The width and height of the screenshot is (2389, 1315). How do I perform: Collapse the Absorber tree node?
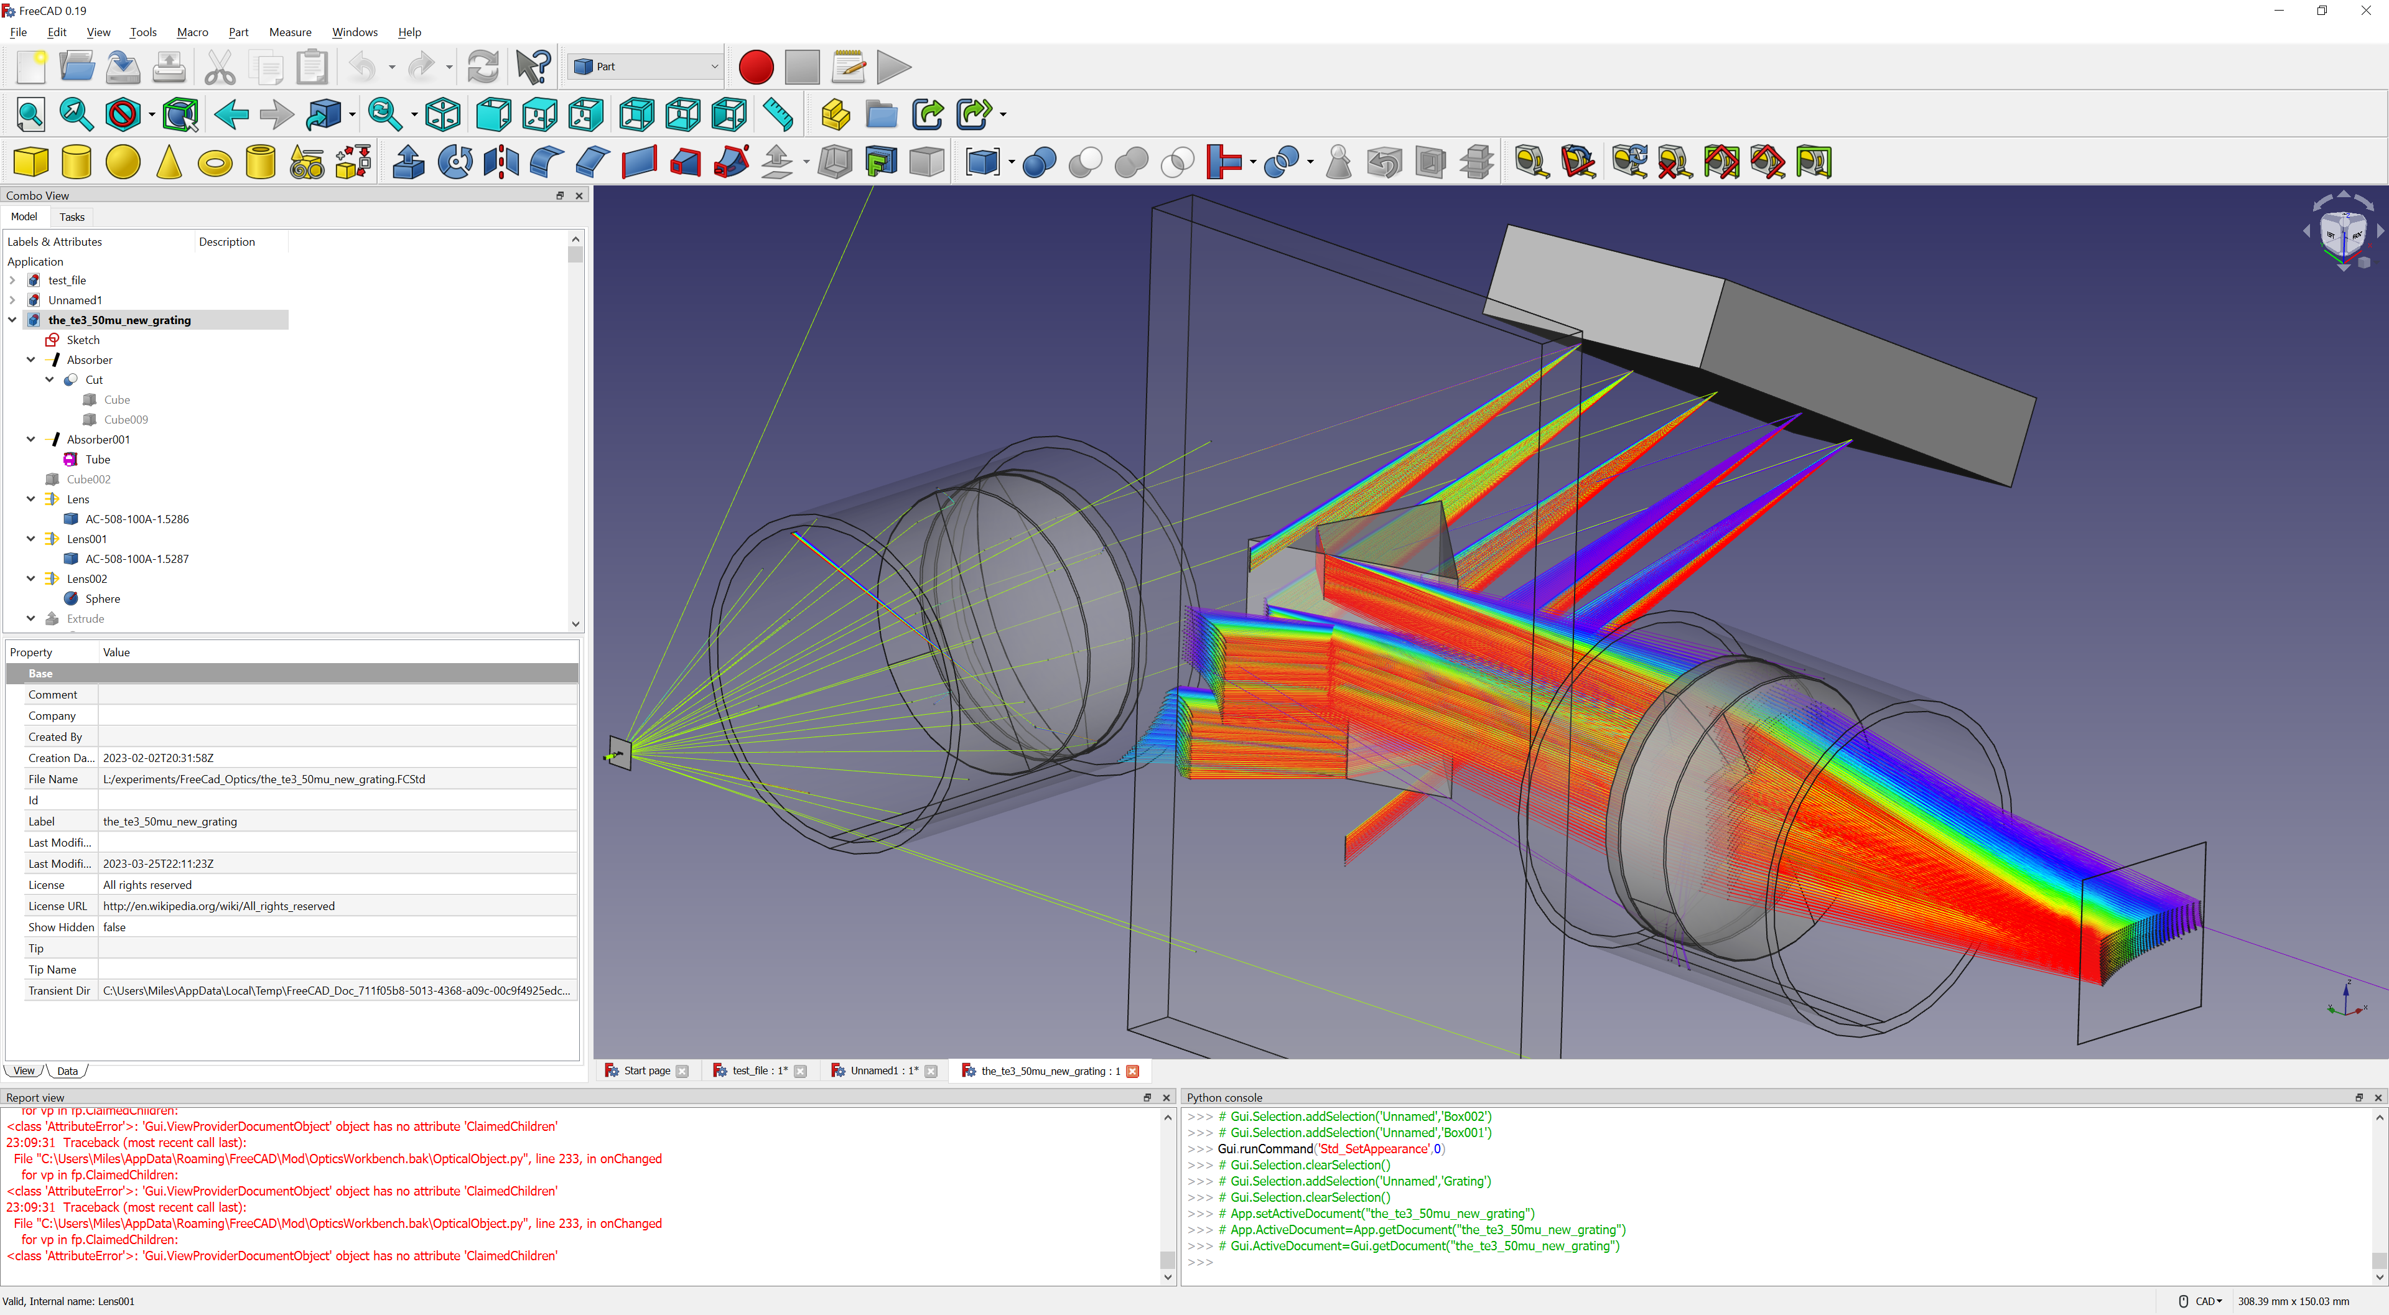(x=30, y=360)
